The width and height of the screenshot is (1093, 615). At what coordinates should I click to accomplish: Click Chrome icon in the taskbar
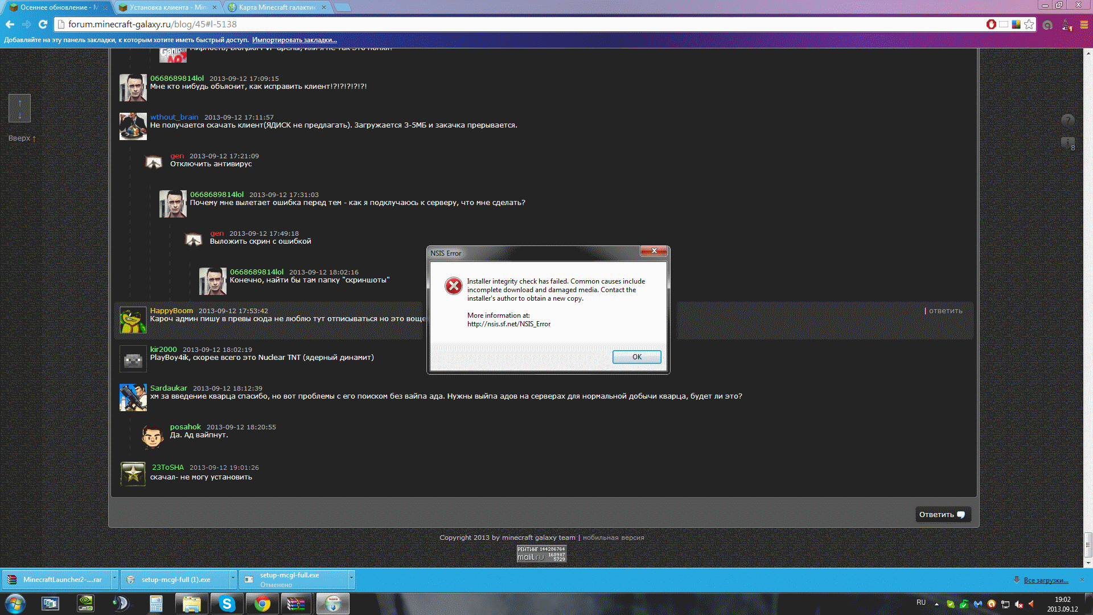coord(262,604)
